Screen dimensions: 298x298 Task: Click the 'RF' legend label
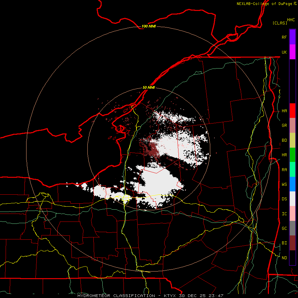click(284, 37)
